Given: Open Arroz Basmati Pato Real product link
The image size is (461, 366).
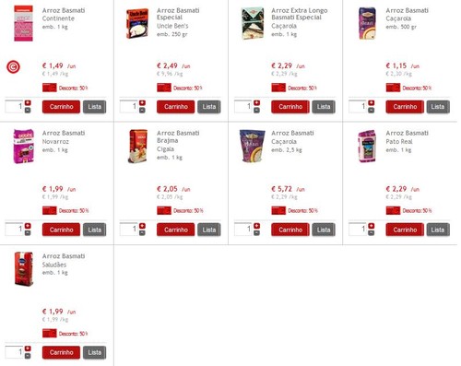Looking at the screenshot, I should [x=407, y=137].
